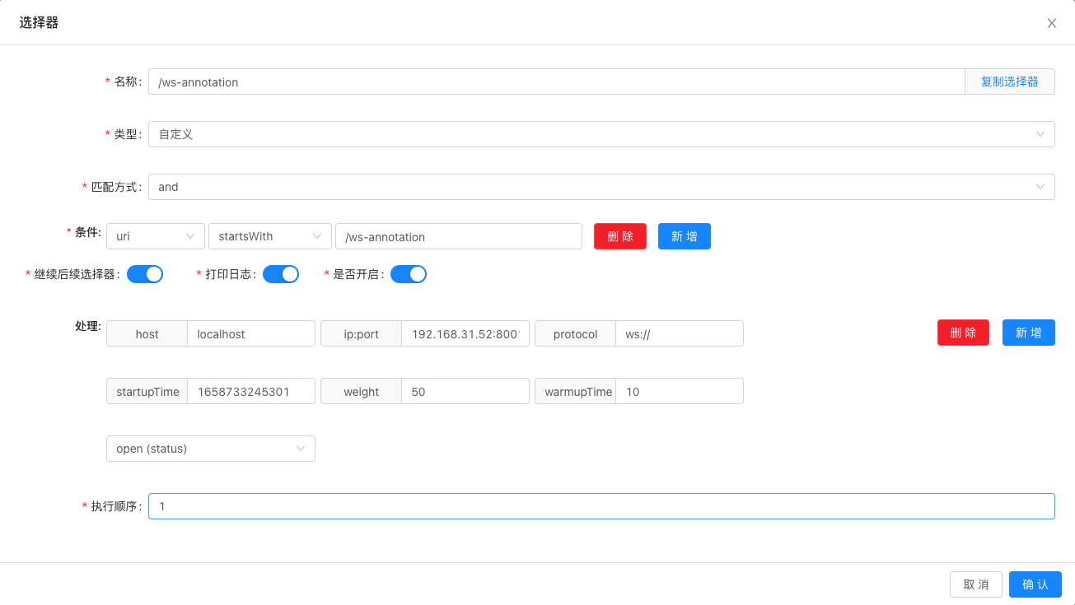Image resolution: width=1075 pixels, height=605 pixels.
Task: Delete the 处理 upstream entry
Action: click(963, 333)
